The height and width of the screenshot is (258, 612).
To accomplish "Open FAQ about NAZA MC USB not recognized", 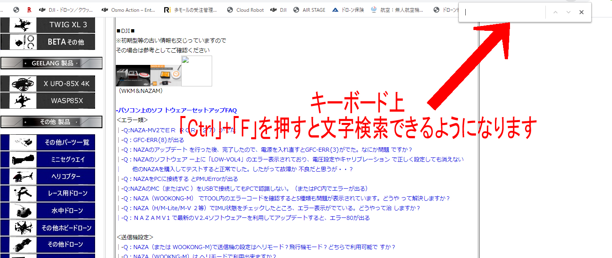I will click(x=244, y=188).
